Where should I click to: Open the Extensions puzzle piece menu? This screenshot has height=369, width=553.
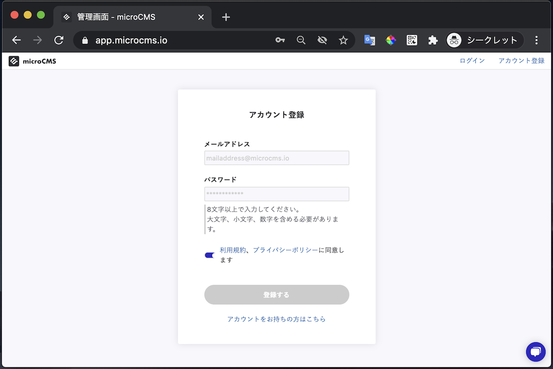[433, 40]
